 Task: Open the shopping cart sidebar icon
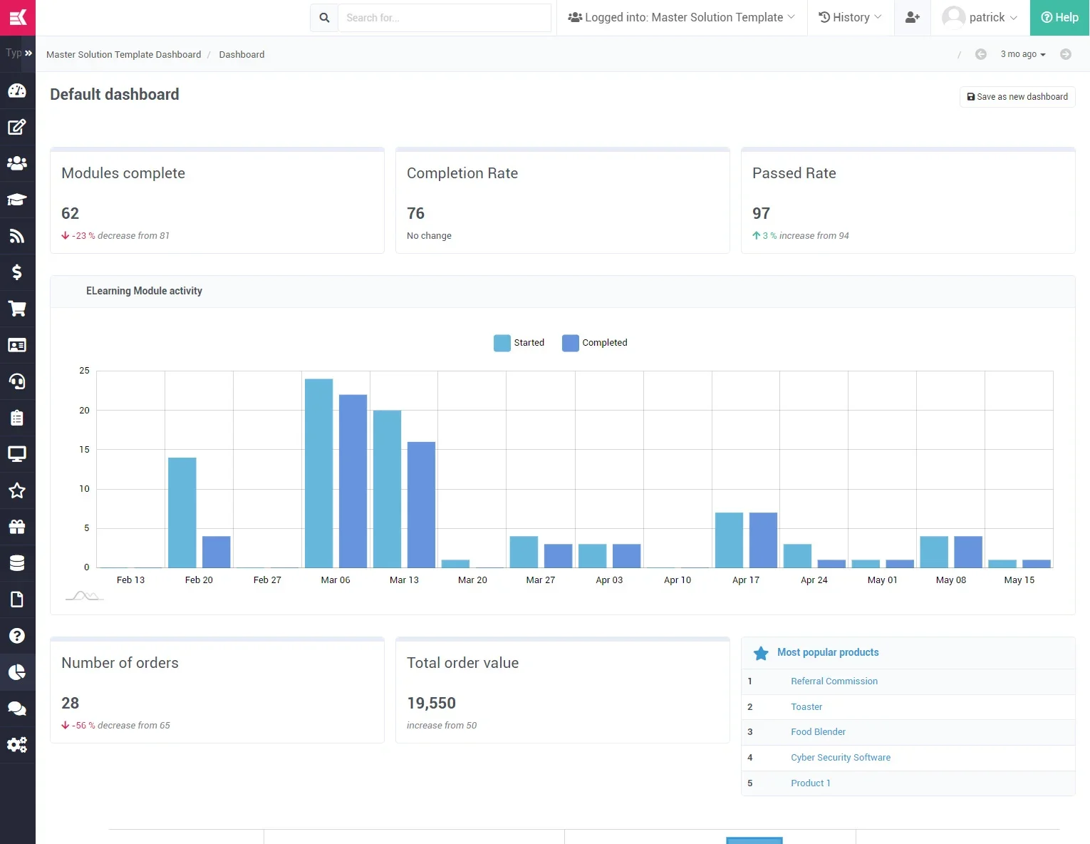[17, 309]
